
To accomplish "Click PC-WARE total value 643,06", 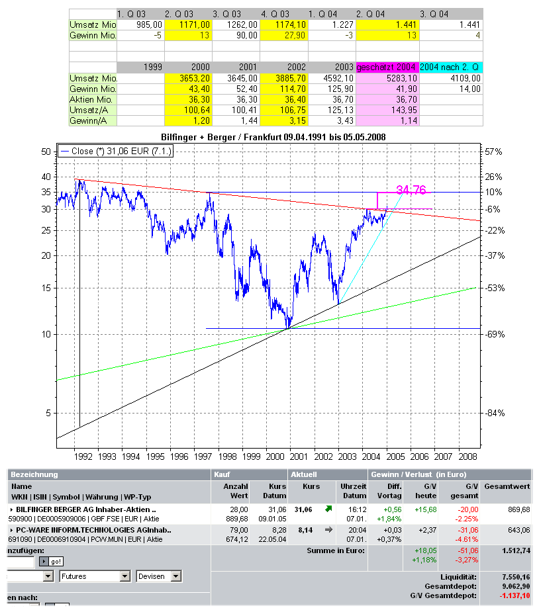I will tap(518, 531).
